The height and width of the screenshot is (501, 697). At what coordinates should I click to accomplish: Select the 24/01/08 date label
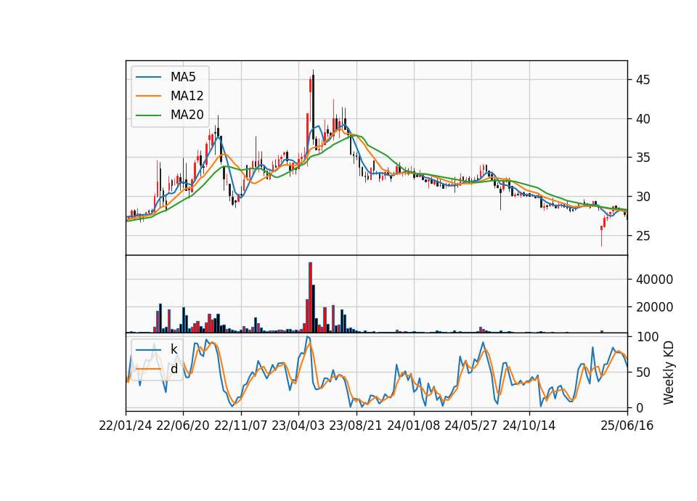coord(414,425)
